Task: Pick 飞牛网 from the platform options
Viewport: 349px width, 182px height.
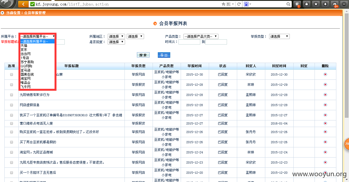Action: point(37,87)
